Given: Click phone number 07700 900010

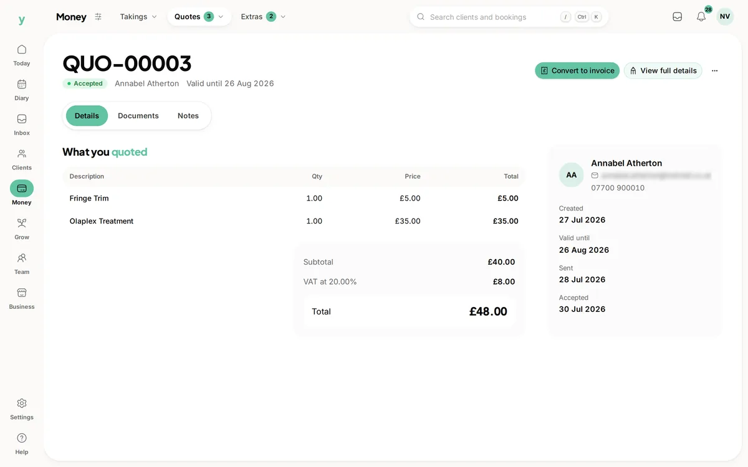Looking at the screenshot, I should click(x=618, y=188).
